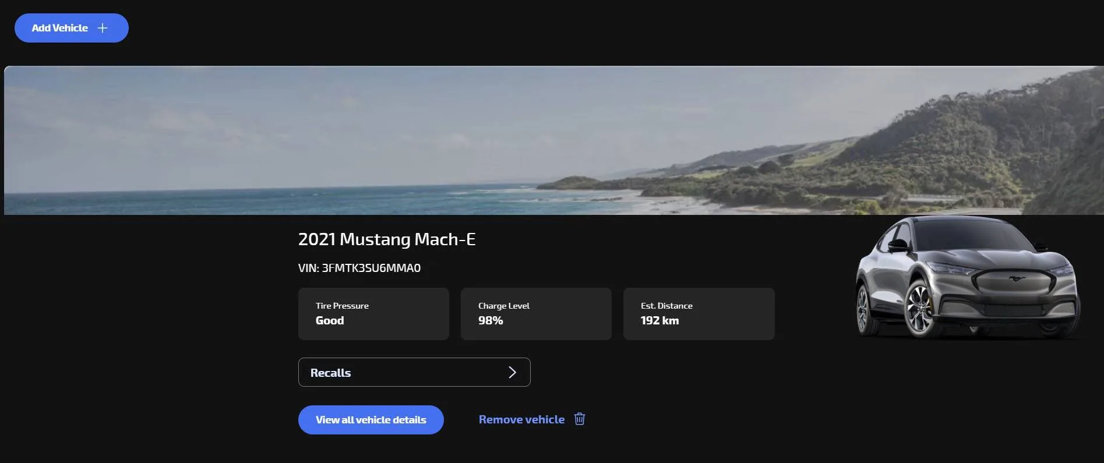1104x463 pixels.
Task: Click the Remove vehicle link
Action: tap(521, 419)
